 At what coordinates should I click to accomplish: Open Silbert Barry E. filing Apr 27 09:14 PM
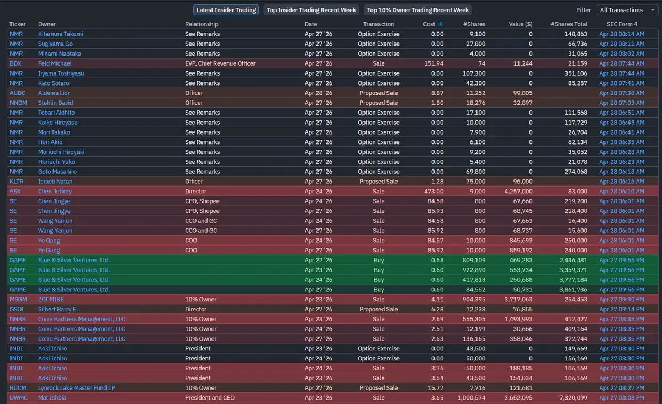(x=622, y=310)
